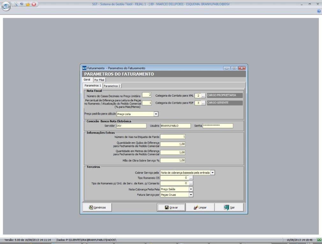Open the Fatura Serviço por dropdown
Viewport: 322px width, 244px height.
point(191,195)
